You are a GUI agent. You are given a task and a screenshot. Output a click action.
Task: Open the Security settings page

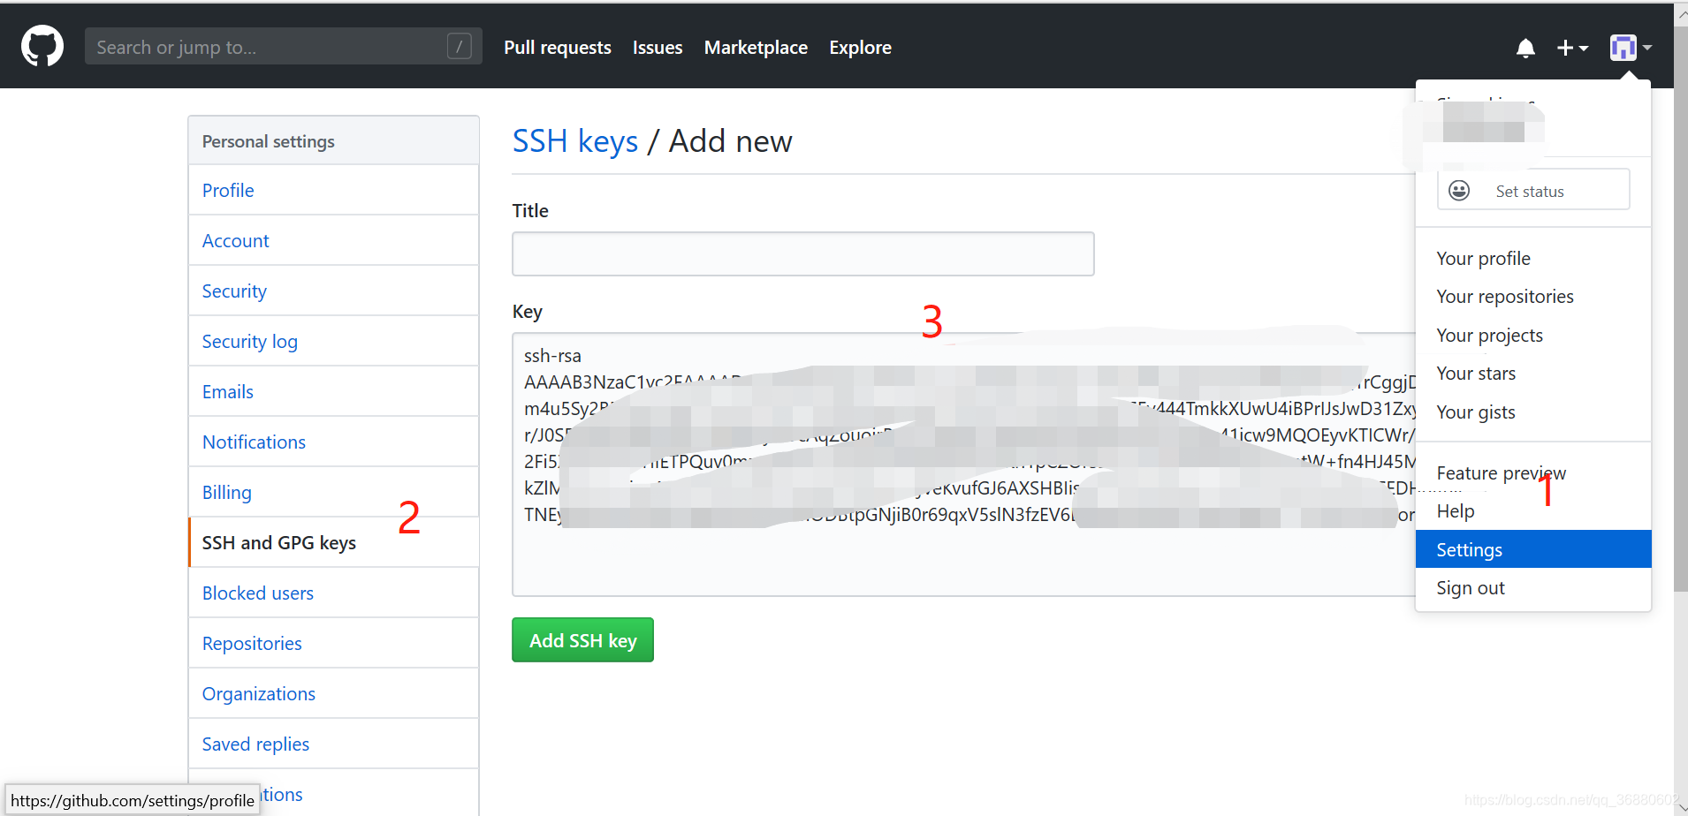pyautogui.click(x=333, y=291)
